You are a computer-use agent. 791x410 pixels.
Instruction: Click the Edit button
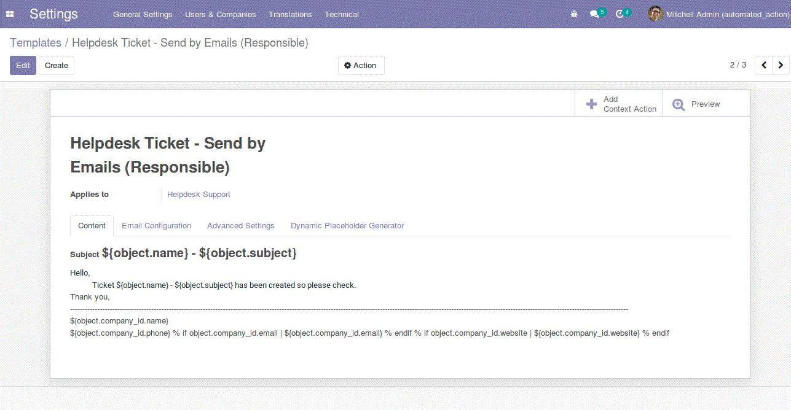tap(23, 66)
